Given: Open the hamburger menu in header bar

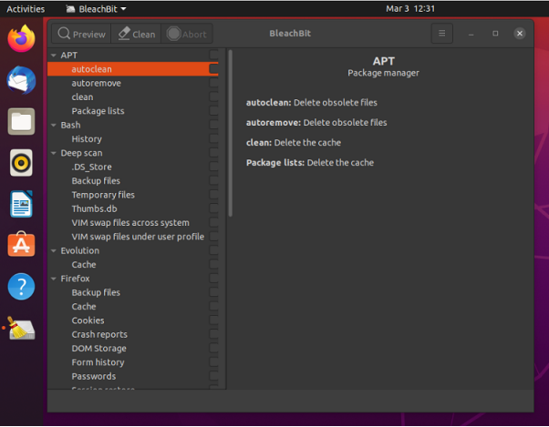Looking at the screenshot, I should pyautogui.click(x=441, y=34).
